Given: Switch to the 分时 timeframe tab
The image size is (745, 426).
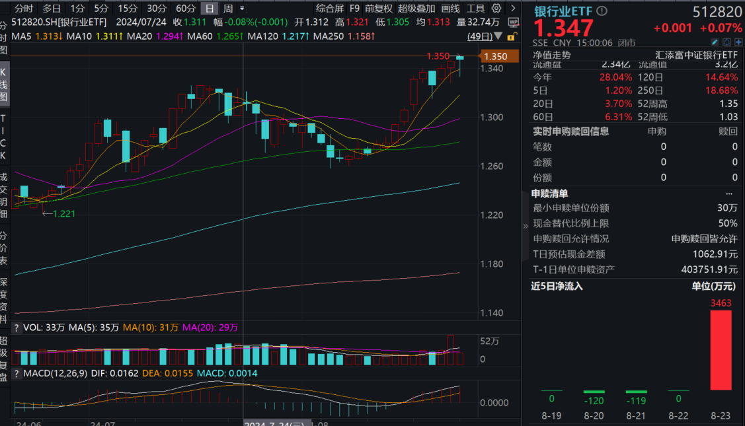Looking at the screenshot, I should tap(24, 8).
